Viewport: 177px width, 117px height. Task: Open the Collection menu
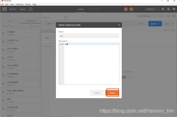[19, 4]
